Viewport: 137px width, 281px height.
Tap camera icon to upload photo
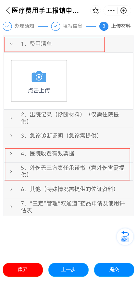pos(39,77)
